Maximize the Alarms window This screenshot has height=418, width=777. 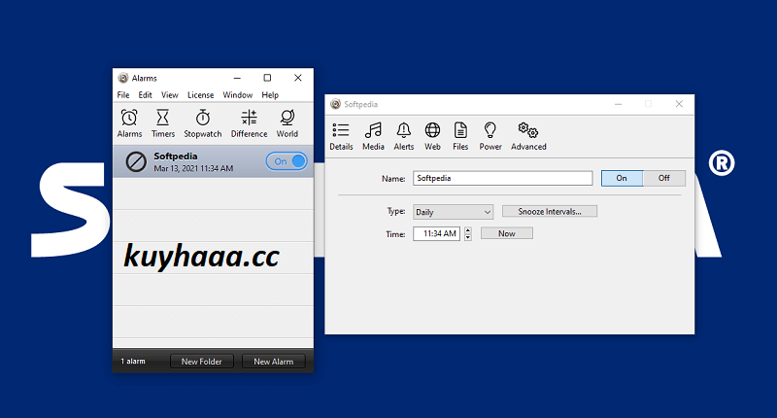267,78
